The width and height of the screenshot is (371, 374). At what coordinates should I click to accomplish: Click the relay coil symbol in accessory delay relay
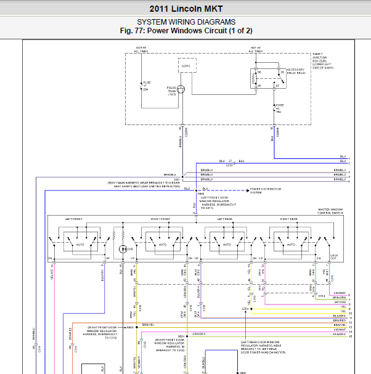pyautogui.click(x=254, y=78)
